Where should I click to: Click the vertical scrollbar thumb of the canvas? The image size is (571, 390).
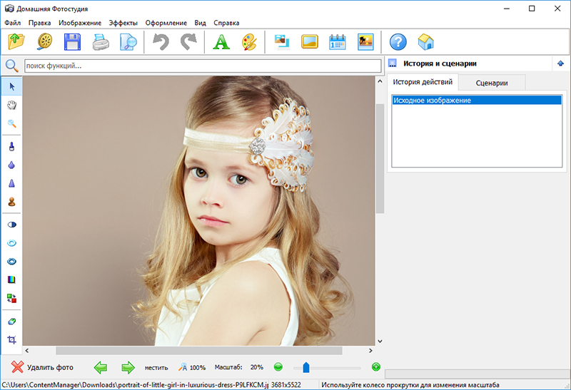[380, 158]
